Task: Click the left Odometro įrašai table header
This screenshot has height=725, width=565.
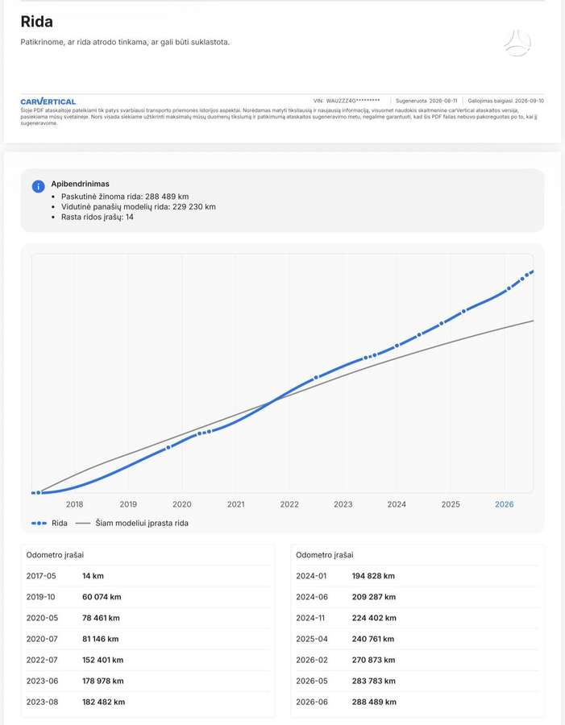Action: point(55,555)
